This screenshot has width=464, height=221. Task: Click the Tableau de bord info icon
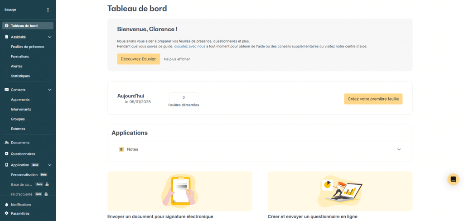(6, 26)
